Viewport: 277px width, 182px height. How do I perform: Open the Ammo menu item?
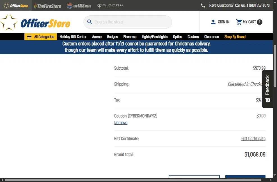[x=97, y=37]
